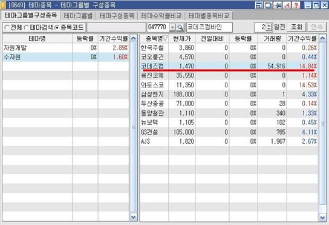The height and width of the screenshot is (225, 329).
Task: Switch to the 테마수익률비교 tab
Action: [161, 16]
